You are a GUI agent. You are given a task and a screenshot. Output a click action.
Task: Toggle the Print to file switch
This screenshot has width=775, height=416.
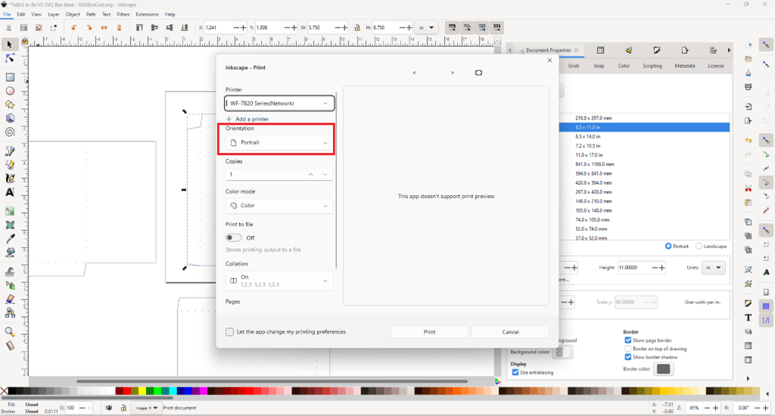(234, 237)
